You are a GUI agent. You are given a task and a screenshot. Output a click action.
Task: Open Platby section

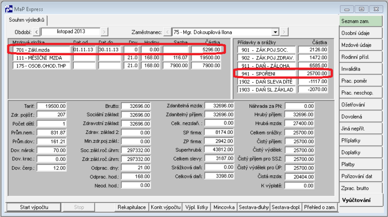360,164
